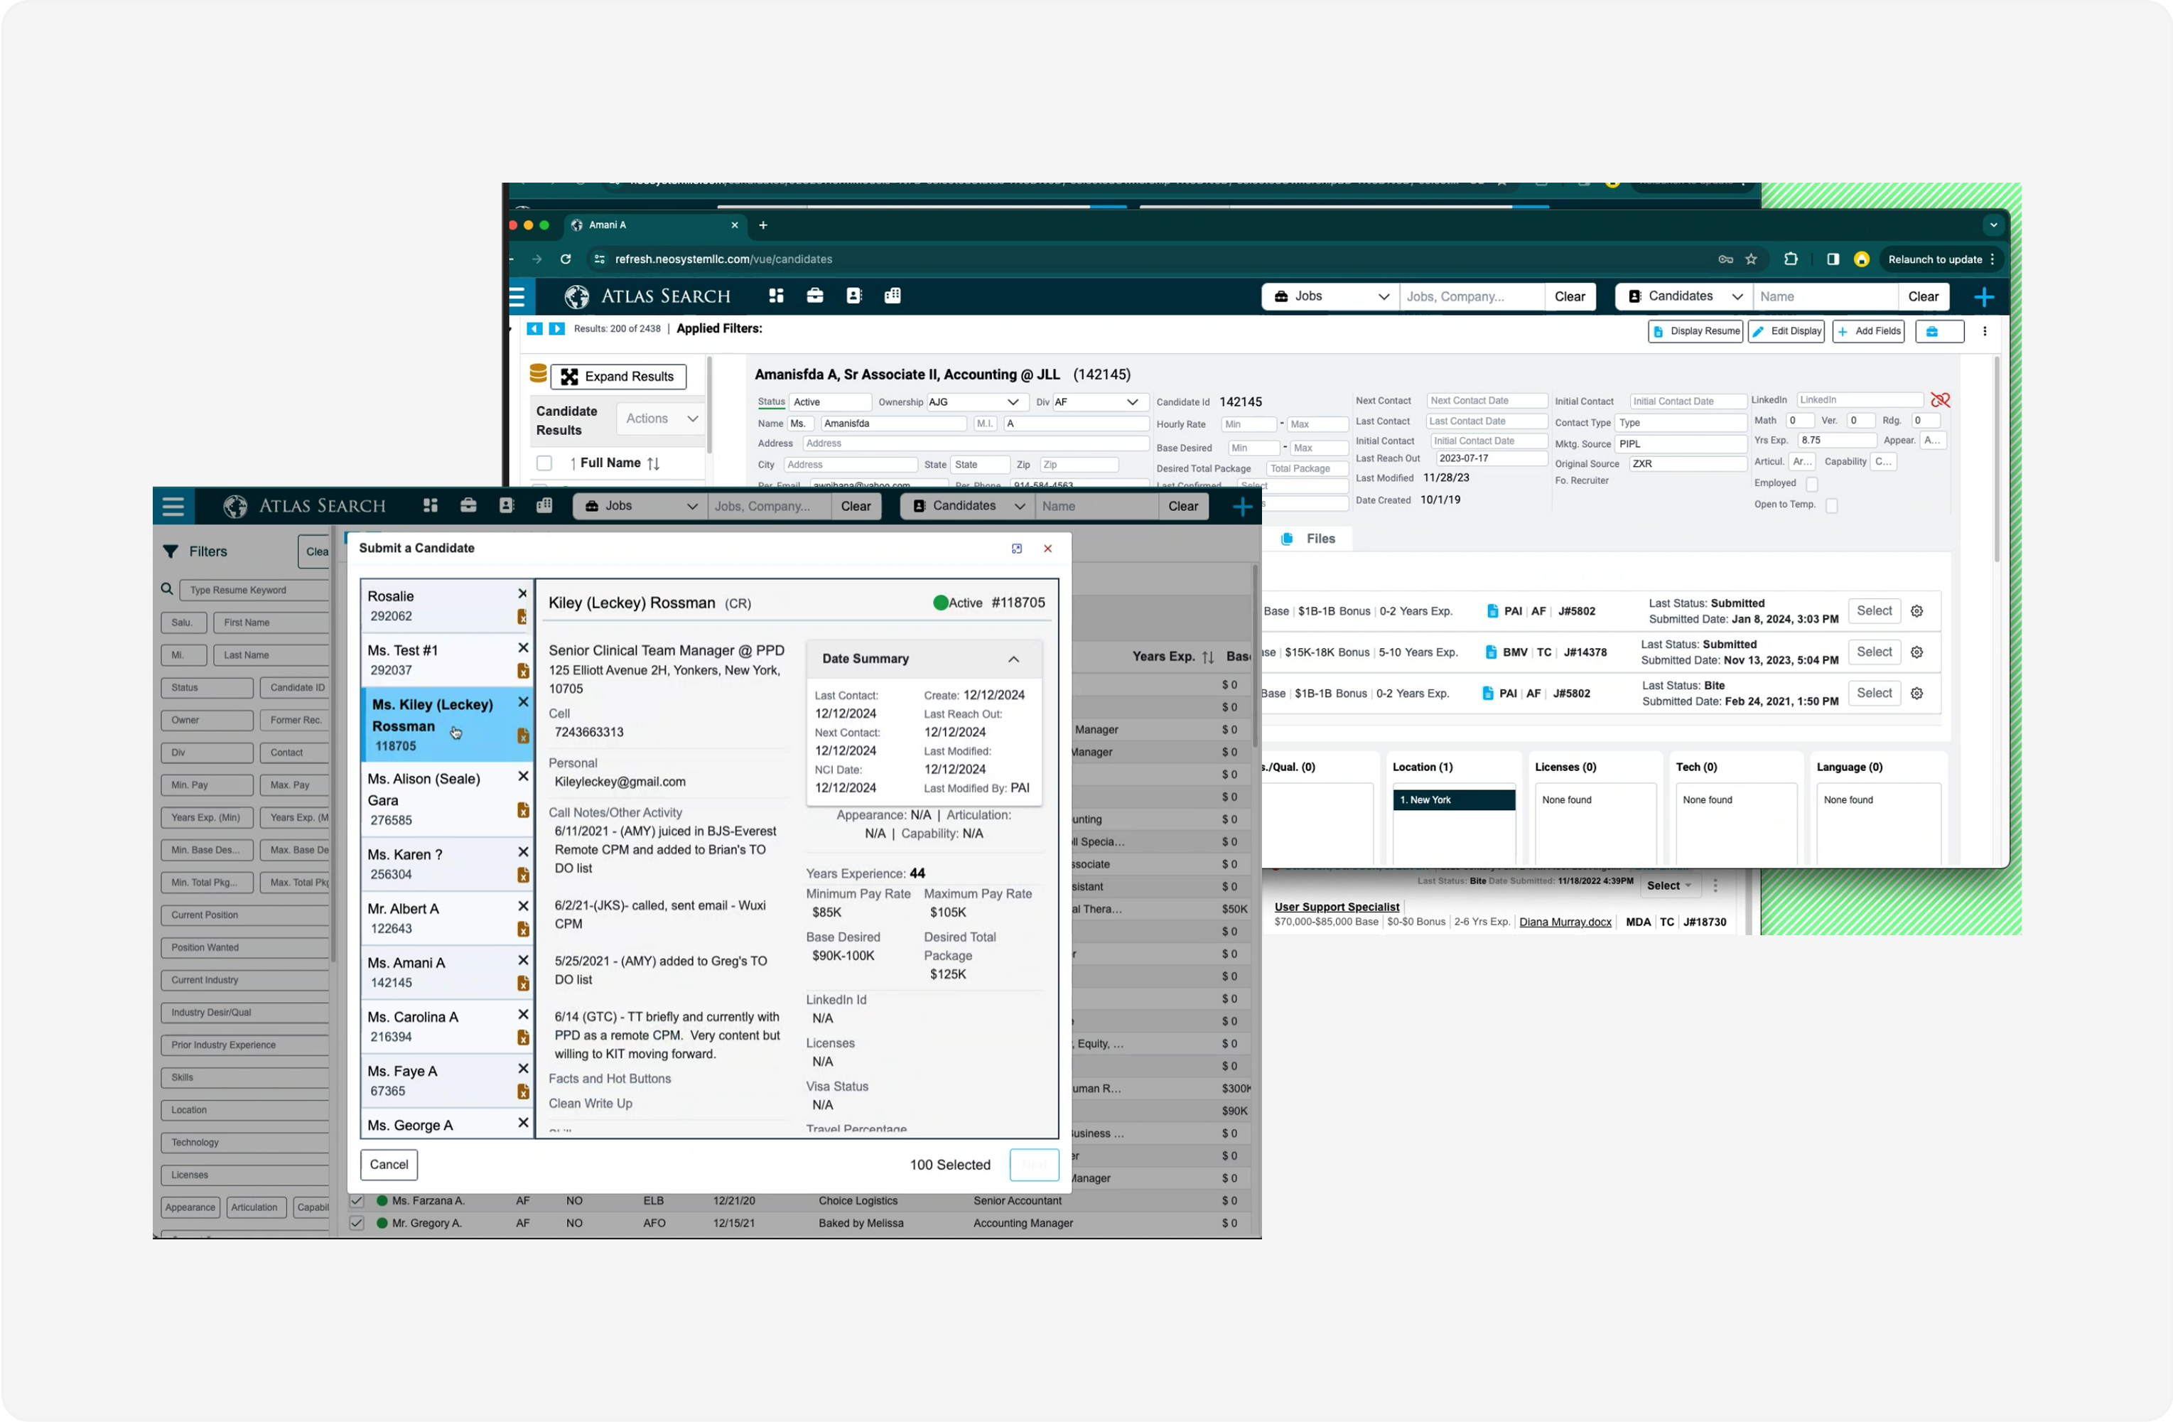Screen dimensions: 2173x1422
Task: Click the Display Resume button
Action: [x=1695, y=332]
